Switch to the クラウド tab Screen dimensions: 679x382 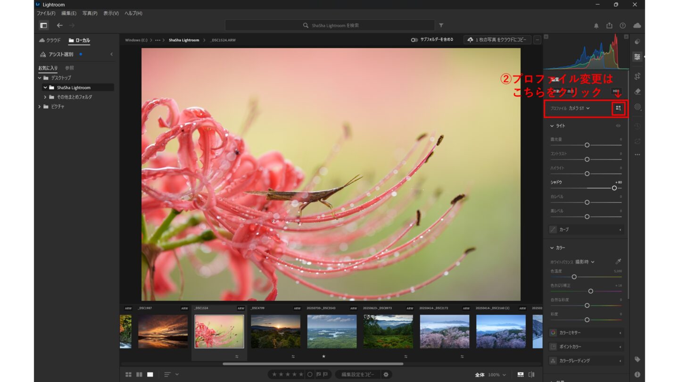(50, 41)
